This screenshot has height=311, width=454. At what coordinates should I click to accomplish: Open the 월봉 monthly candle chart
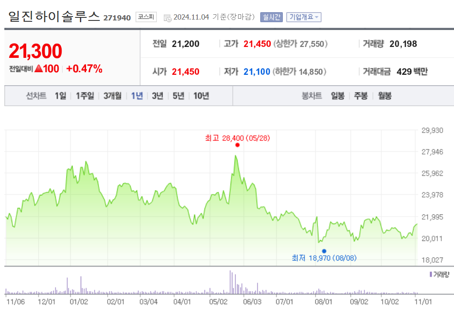tap(384, 96)
